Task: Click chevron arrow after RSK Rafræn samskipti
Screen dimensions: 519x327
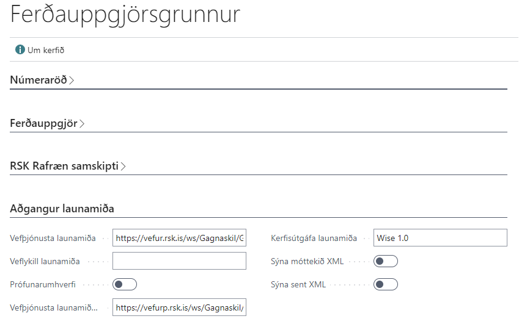Action: (123, 166)
